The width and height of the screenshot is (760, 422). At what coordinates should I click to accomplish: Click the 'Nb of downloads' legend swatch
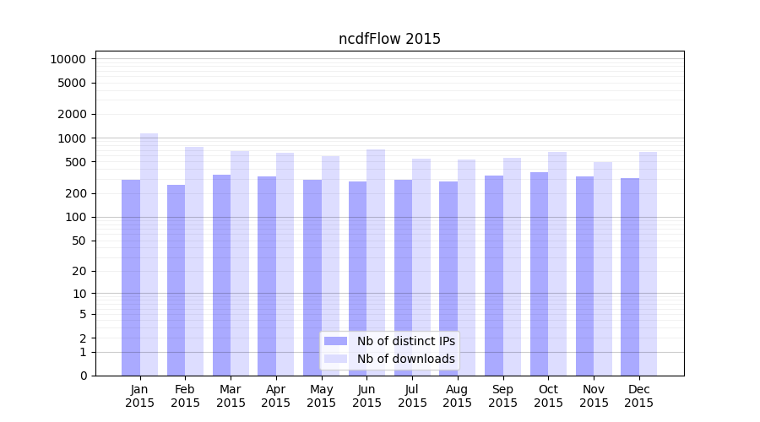coord(335,359)
